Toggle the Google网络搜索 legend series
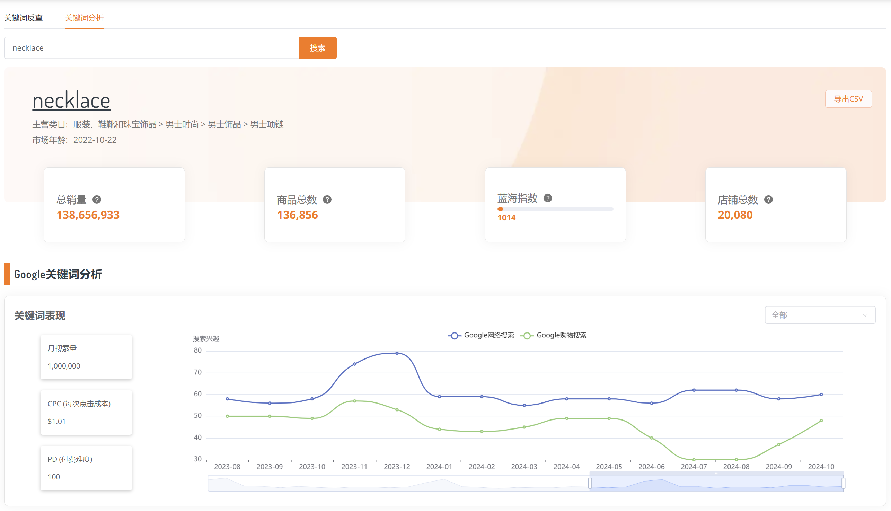Viewport: 891px width, 511px height. coord(481,335)
